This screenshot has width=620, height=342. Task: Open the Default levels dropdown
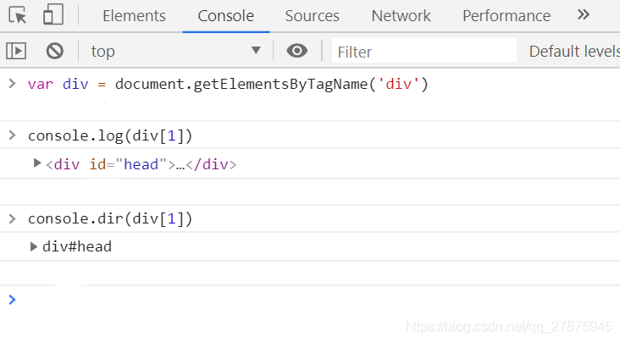coord(574,52)
